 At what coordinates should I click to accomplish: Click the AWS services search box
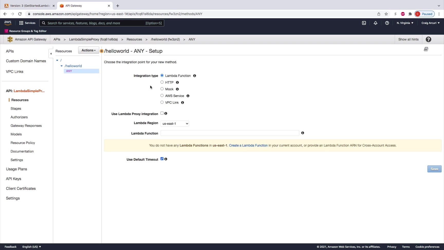pyautogui.click(x=102, y=23)
